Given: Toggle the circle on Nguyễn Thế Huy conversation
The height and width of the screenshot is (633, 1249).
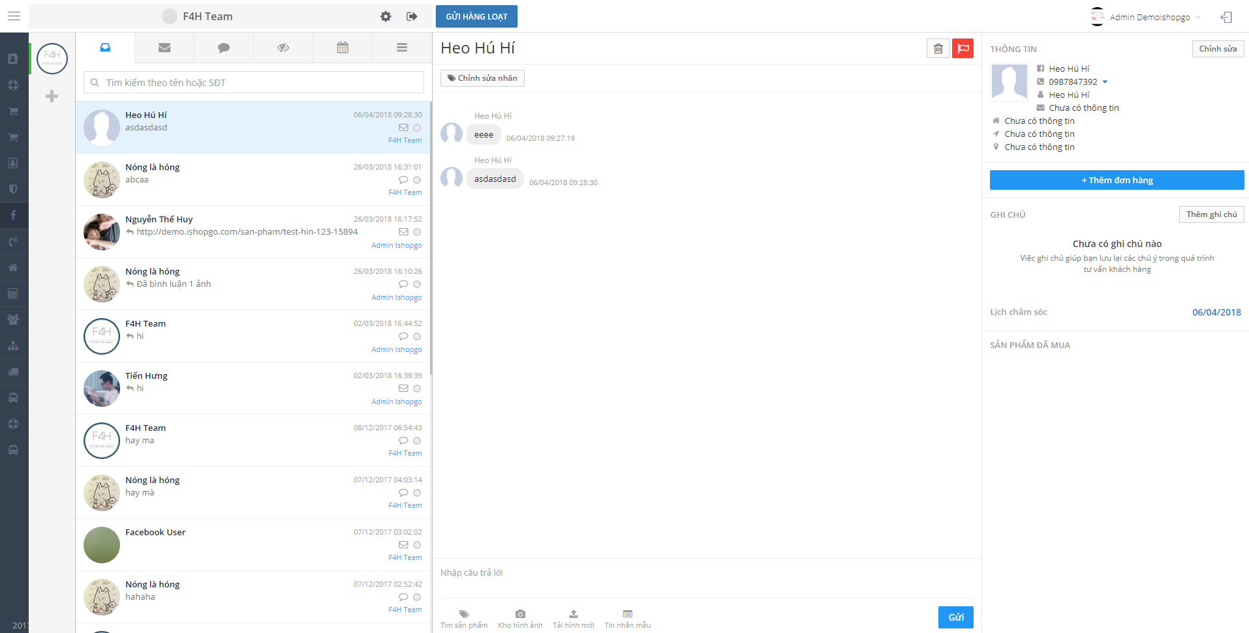Looking at the screenshot, I should [x=417, y=232].
